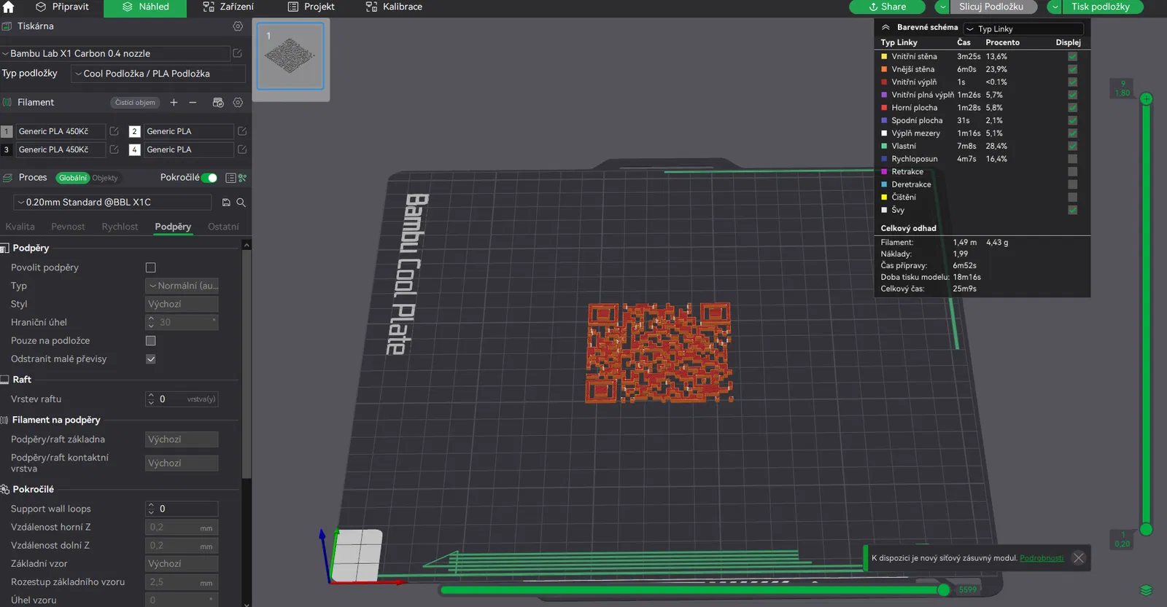
Task: Open the support Typ dropdown
Action: pyautogui.click(x=182, y=286)
